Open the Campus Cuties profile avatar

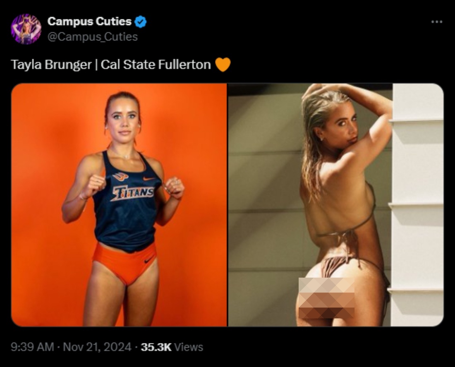pos(26,29)
